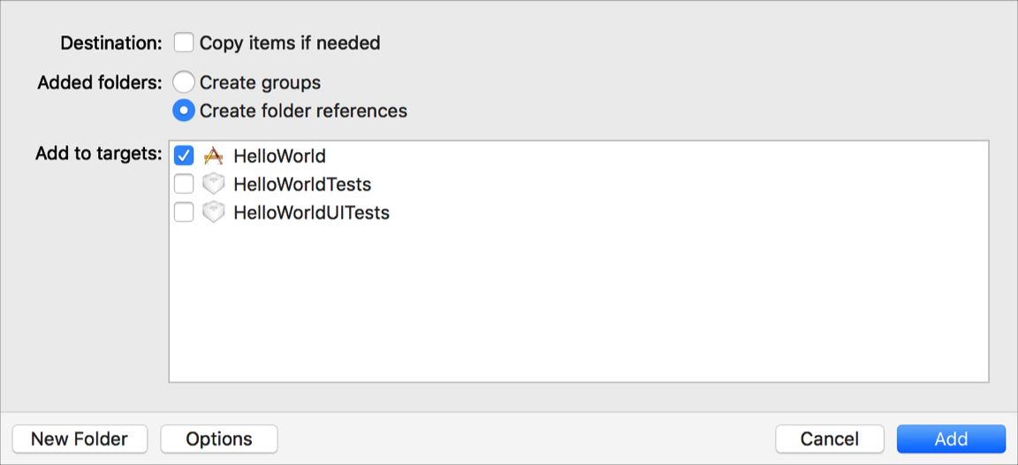Click the "Create groups" label text
This screenshot has width=1018, height=465.
(260, 82)
